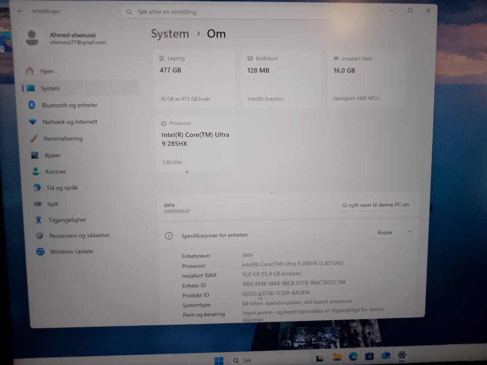The width and height of the screenshot is (487, 365).
Task: Open Task View from the taskbar
Action: click(x=320, y=358)
